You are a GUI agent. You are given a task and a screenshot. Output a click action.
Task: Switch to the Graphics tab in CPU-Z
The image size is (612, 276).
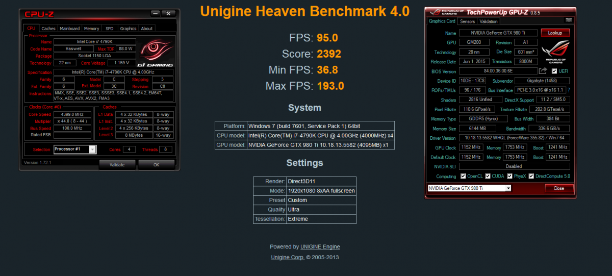tap(128, 29)
